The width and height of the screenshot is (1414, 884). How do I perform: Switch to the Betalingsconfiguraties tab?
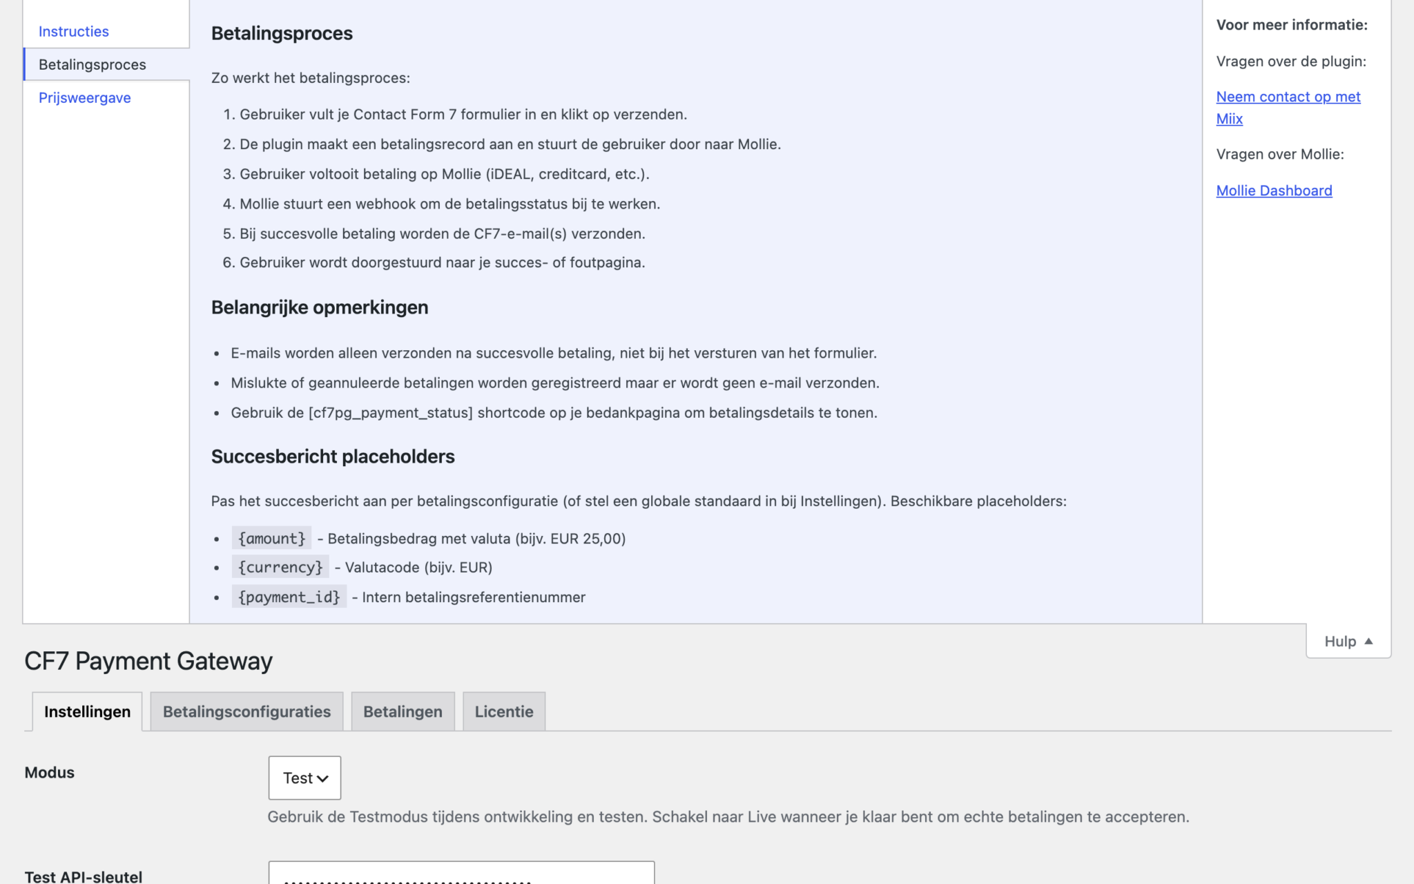pyautogui.click(x=246, y=711)
